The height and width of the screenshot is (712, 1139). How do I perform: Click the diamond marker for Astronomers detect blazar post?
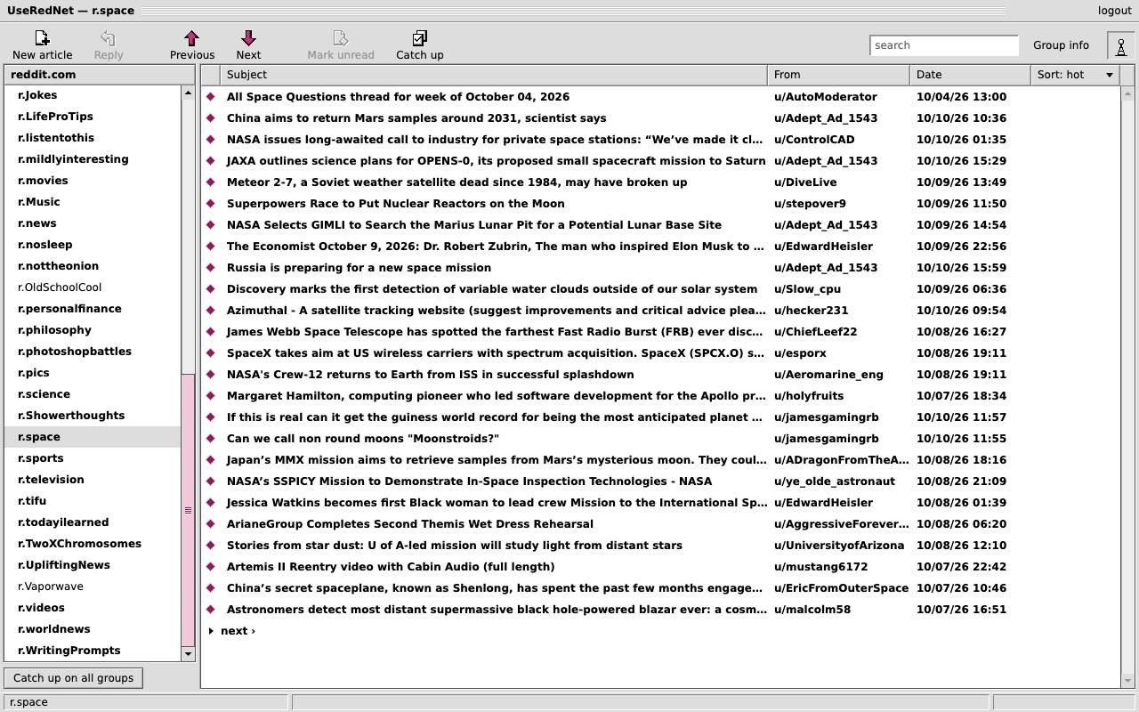pos(211,610)
